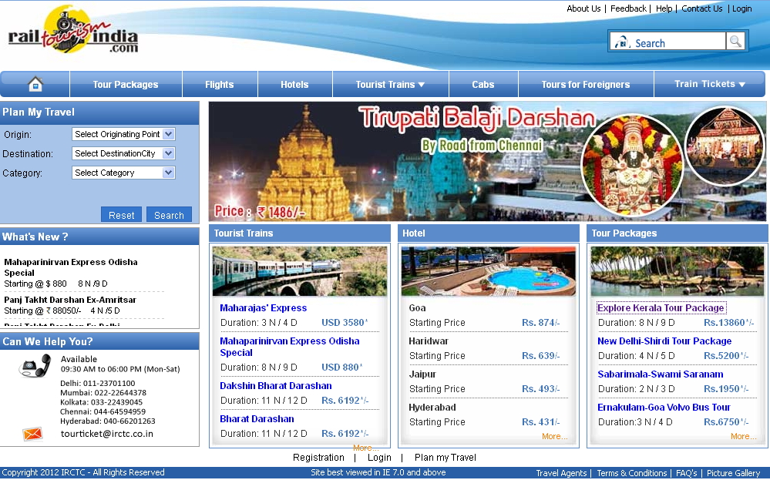Click the home icon in navigation bar
The height and width of the screenshot is (480, 770).
click(x=35, y=85)
